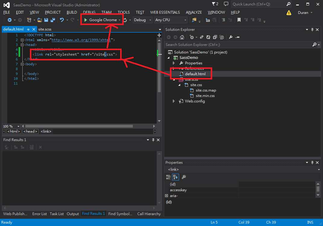Toggle auto-hide pin on Properties panel
The height and width of the screenshot is (226, 323).
point(312,163)
